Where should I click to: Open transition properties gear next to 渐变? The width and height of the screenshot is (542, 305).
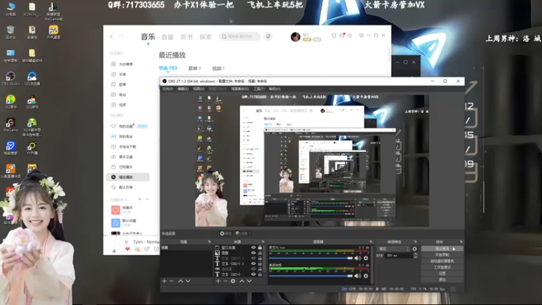coord(415,249)
